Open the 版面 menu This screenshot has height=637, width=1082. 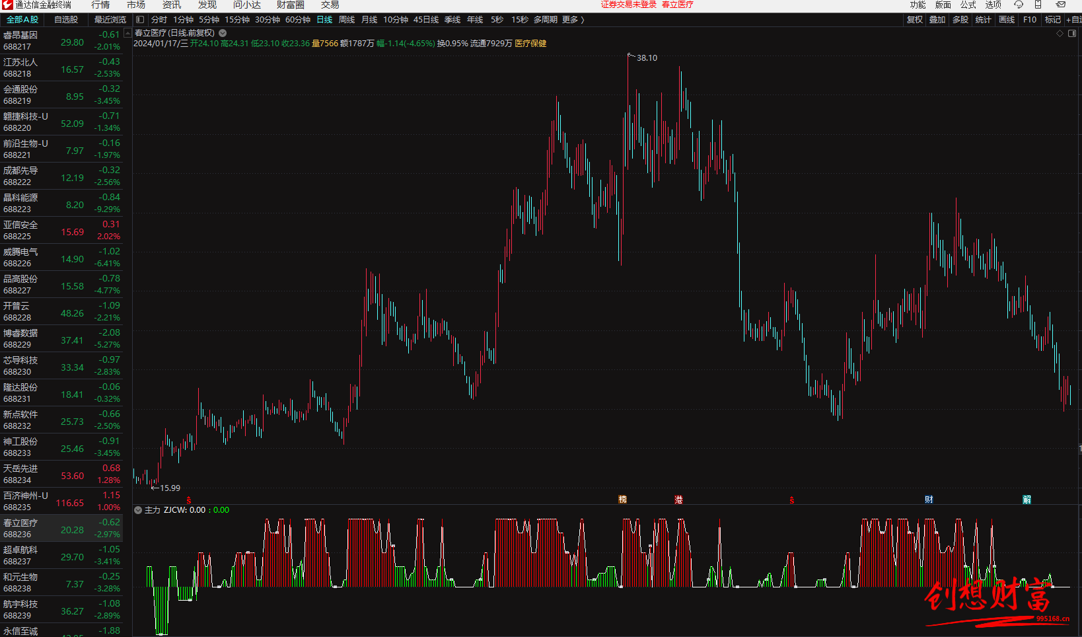click(x=943, y=5)
